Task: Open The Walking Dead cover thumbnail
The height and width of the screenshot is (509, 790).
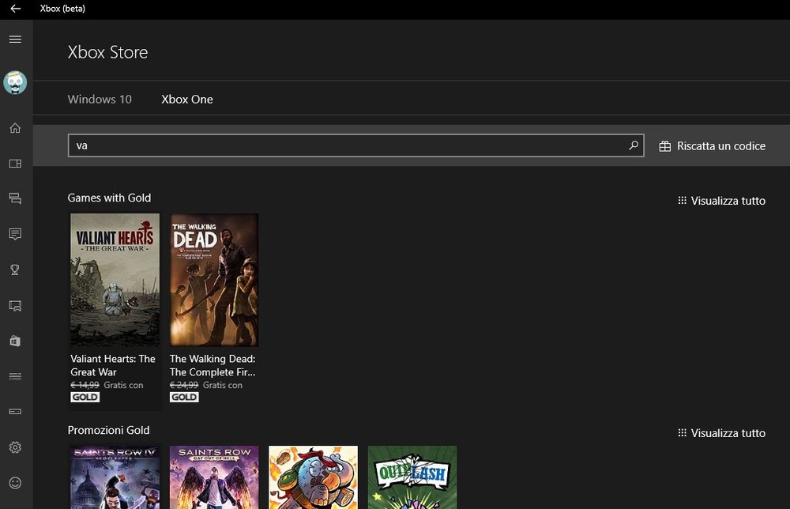Action: (214, 280)
